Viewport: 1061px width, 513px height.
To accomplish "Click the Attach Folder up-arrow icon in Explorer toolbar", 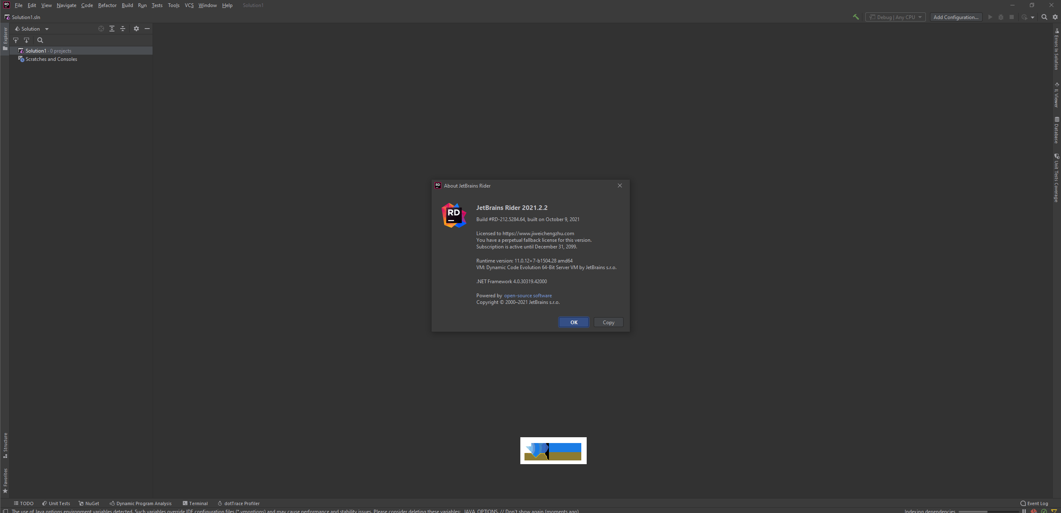I will [x=16, y=40].
